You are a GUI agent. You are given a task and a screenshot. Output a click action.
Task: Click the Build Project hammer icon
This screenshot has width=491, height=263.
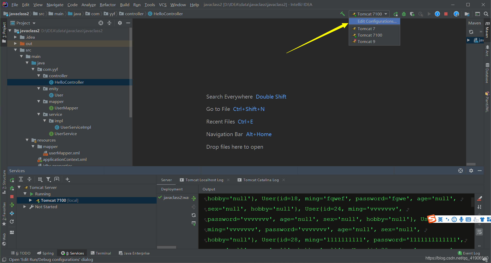click(x=342, y=14)
